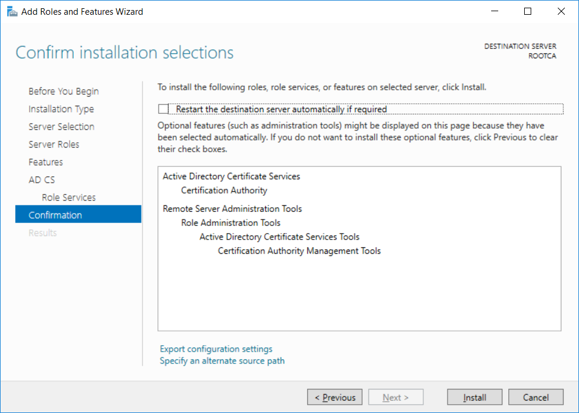The image size is (579, 413).
Task: Click the Previous button
Action: point(334,397)
